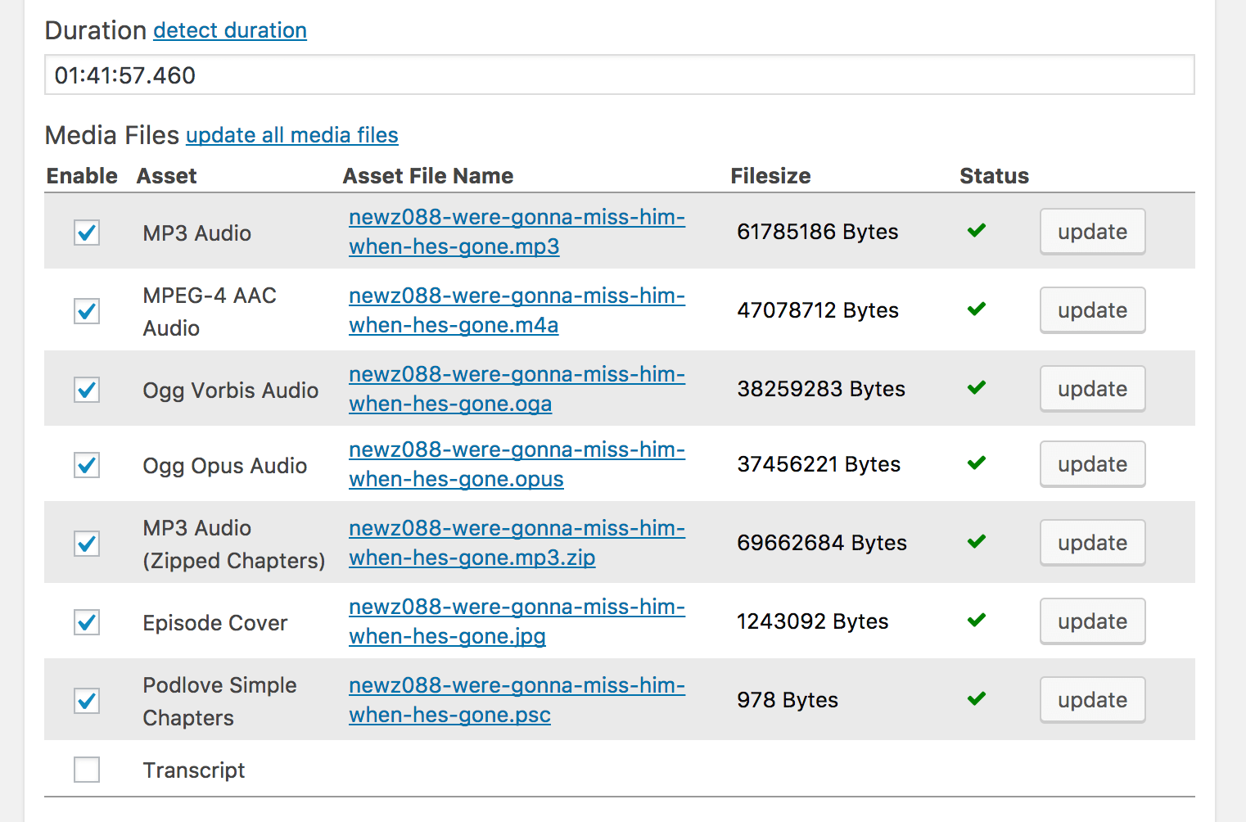This screenshot has width=1246, height=822.
Task: Update the Ogg Vorbis Audio file
Action: tap(1092, 389)
